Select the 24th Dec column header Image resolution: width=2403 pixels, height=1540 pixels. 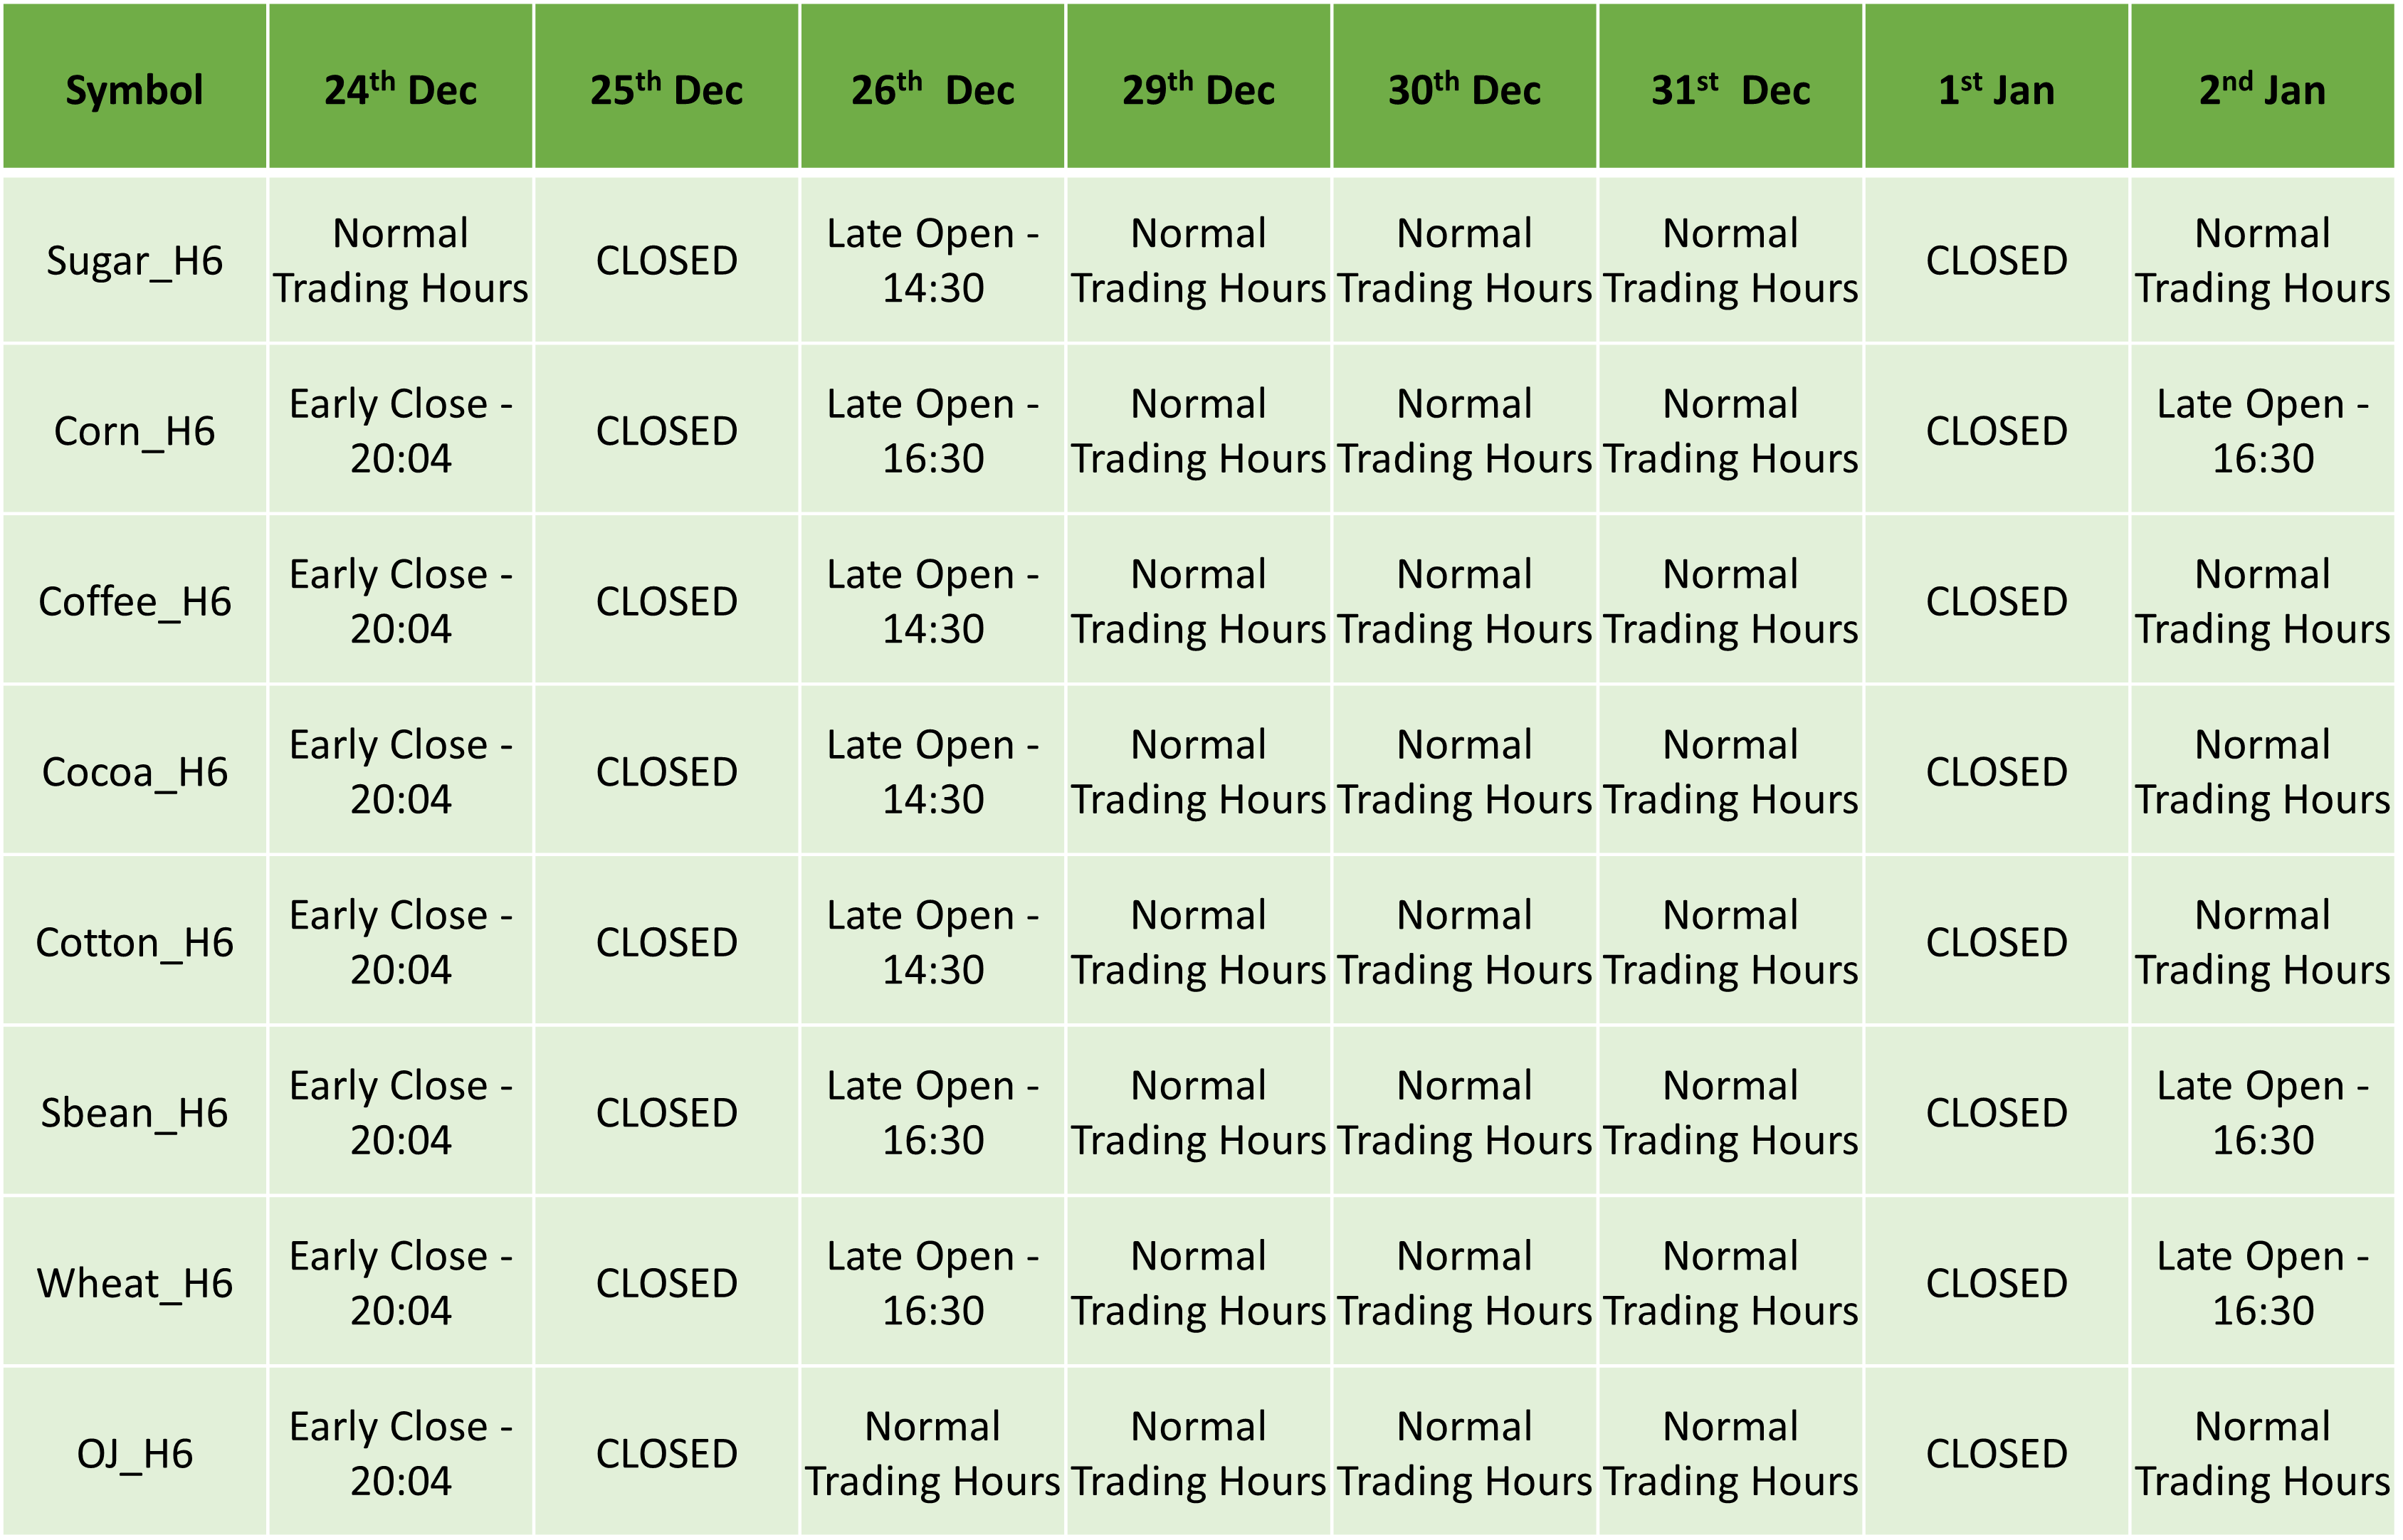tap(400, 90)
